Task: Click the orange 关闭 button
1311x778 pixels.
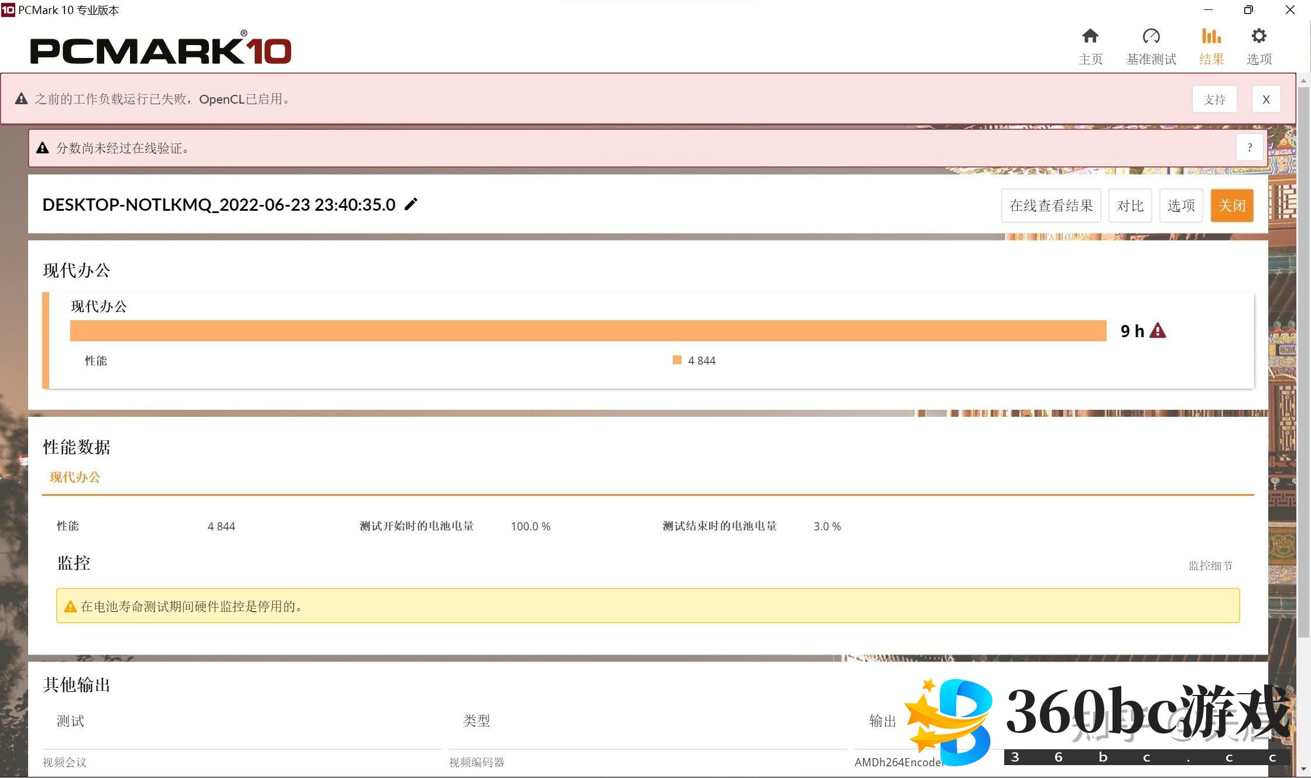Action: [x=1231, y=205]
